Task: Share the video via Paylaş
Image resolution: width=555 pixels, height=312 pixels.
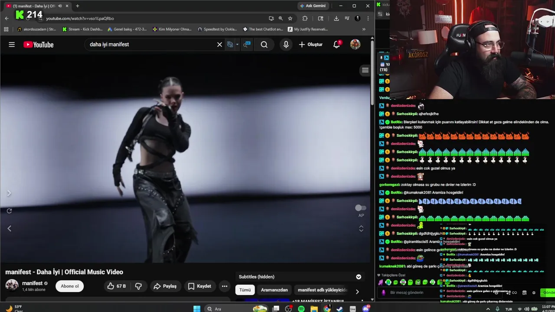Action: [x=165, y=286]
